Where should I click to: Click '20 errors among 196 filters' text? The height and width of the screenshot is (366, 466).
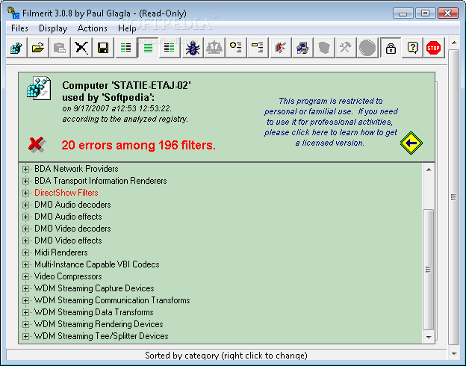(x=138, y=145)
